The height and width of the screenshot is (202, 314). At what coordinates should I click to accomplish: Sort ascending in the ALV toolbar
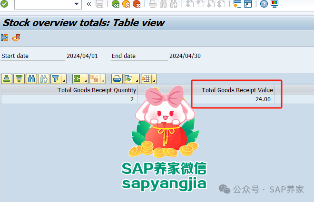7,78
